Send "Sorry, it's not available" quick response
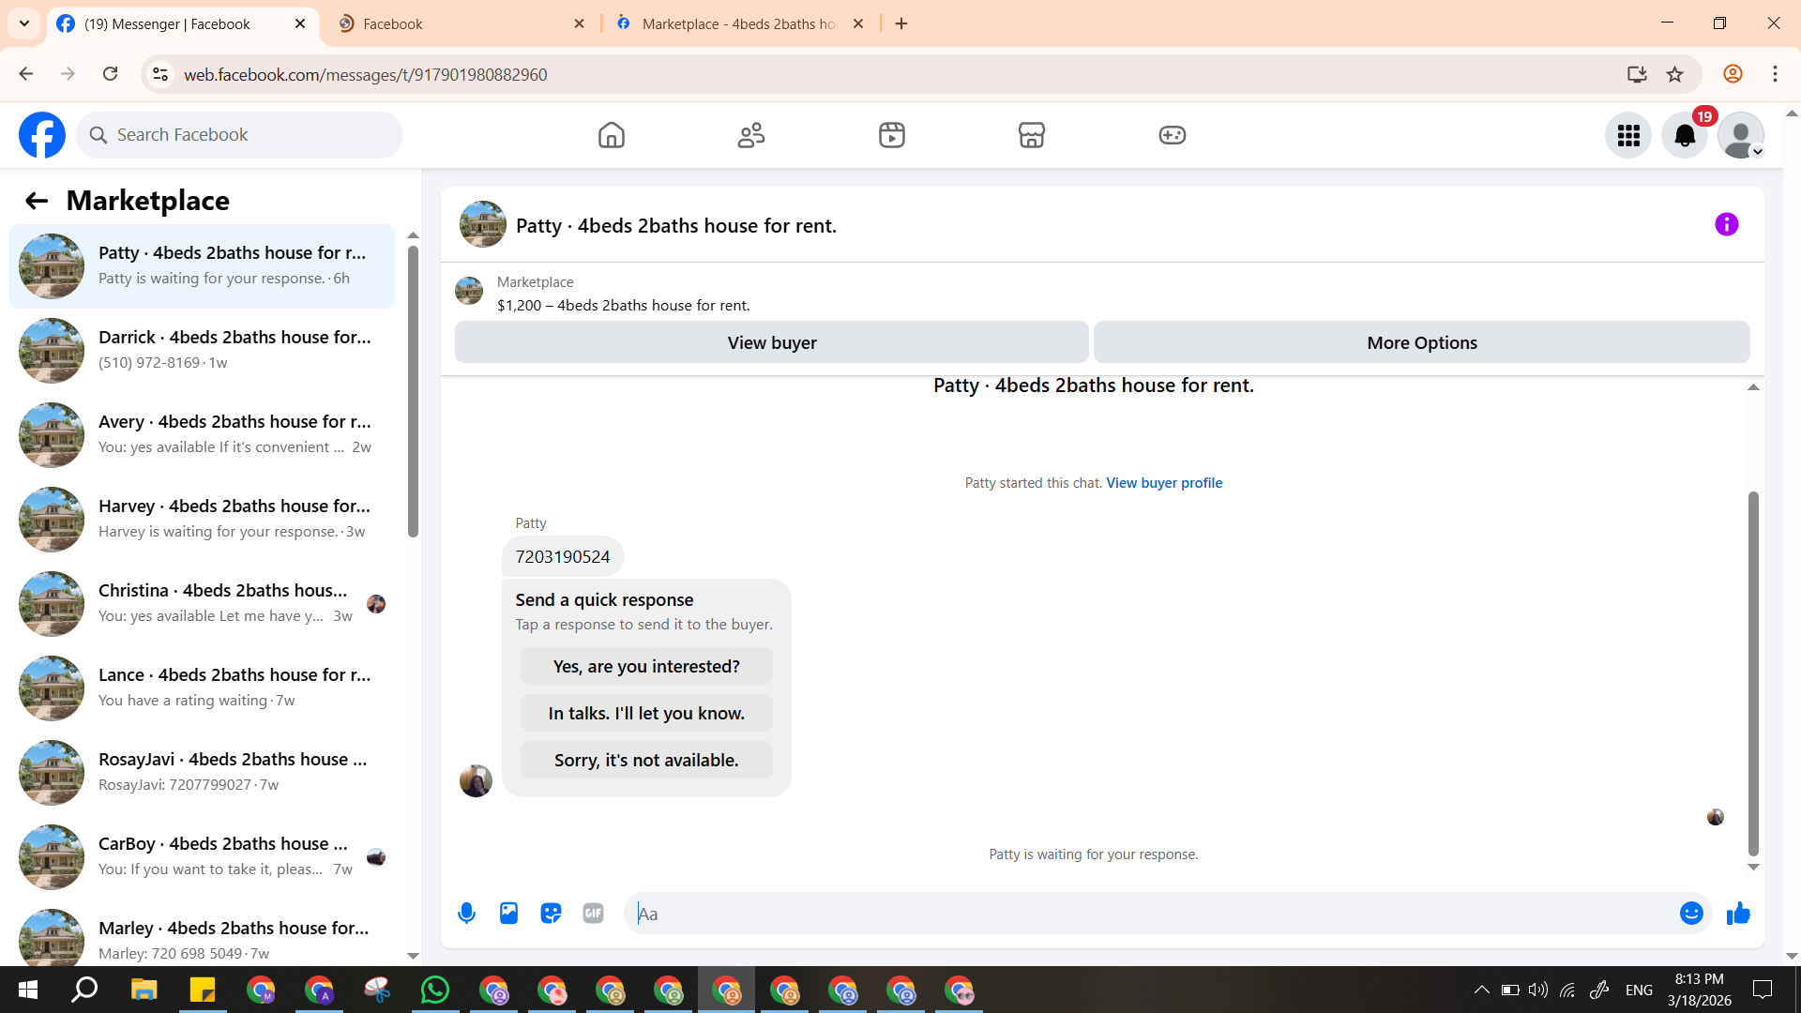The height and width of the screenshot is (1013, 1801). click(645, 760)
